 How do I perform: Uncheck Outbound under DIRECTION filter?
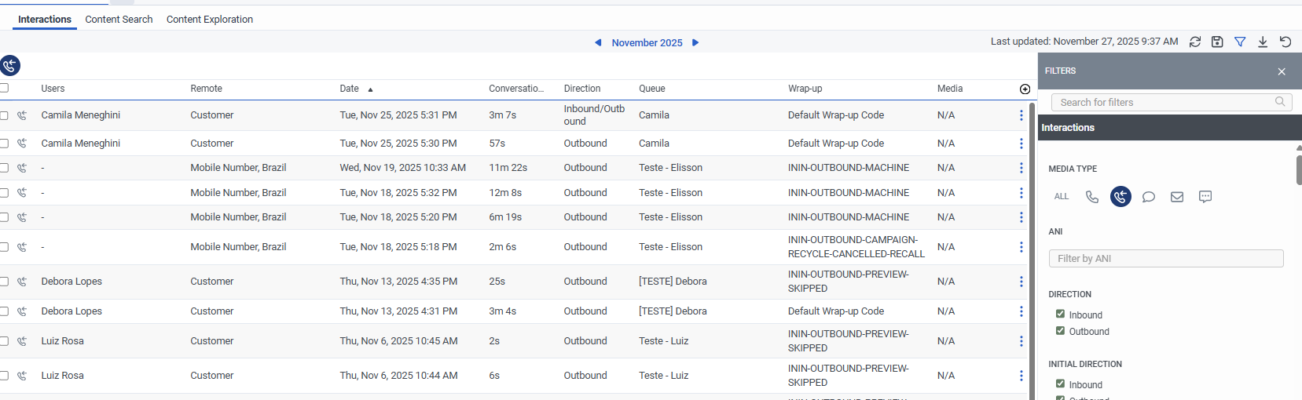coord(1060,331)
